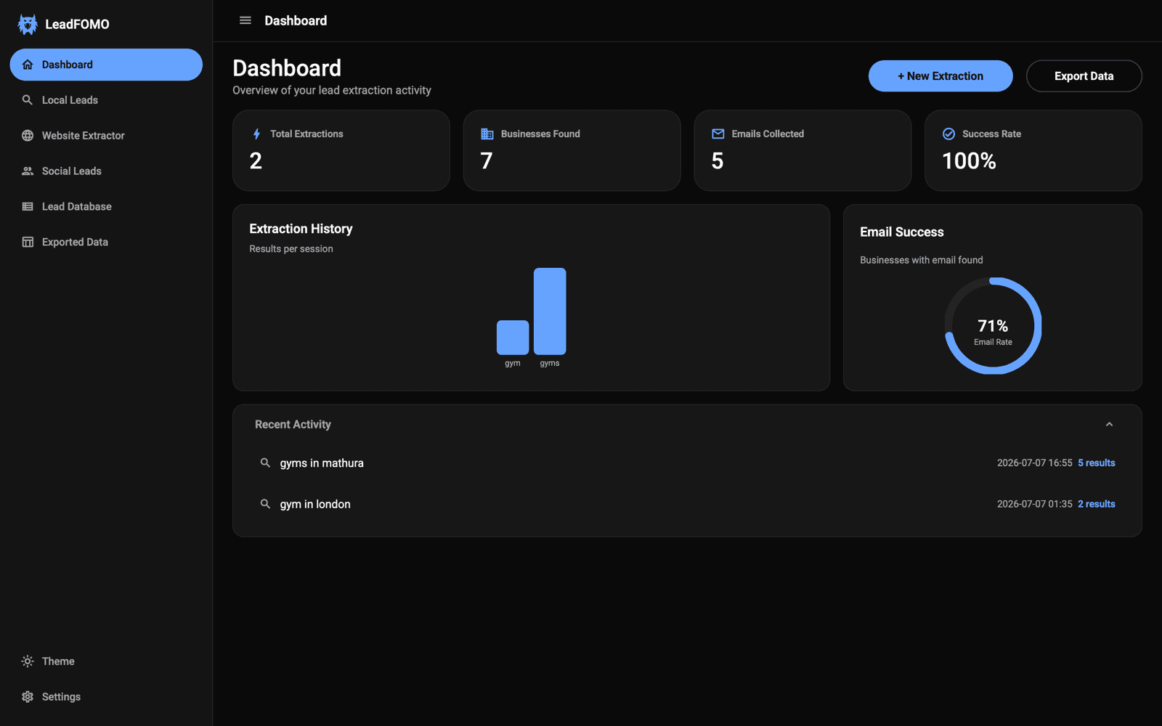Screen dimensions: 1162x726
Task: Click the Emails Collected envelope icon
Action: click(718, 134)
